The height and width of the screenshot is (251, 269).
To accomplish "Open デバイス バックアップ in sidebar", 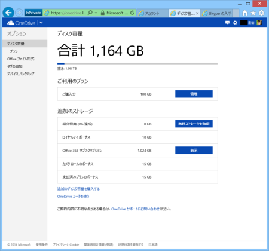I will 21,74.
